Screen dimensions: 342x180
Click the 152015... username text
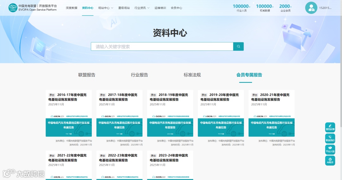(325, 8)
